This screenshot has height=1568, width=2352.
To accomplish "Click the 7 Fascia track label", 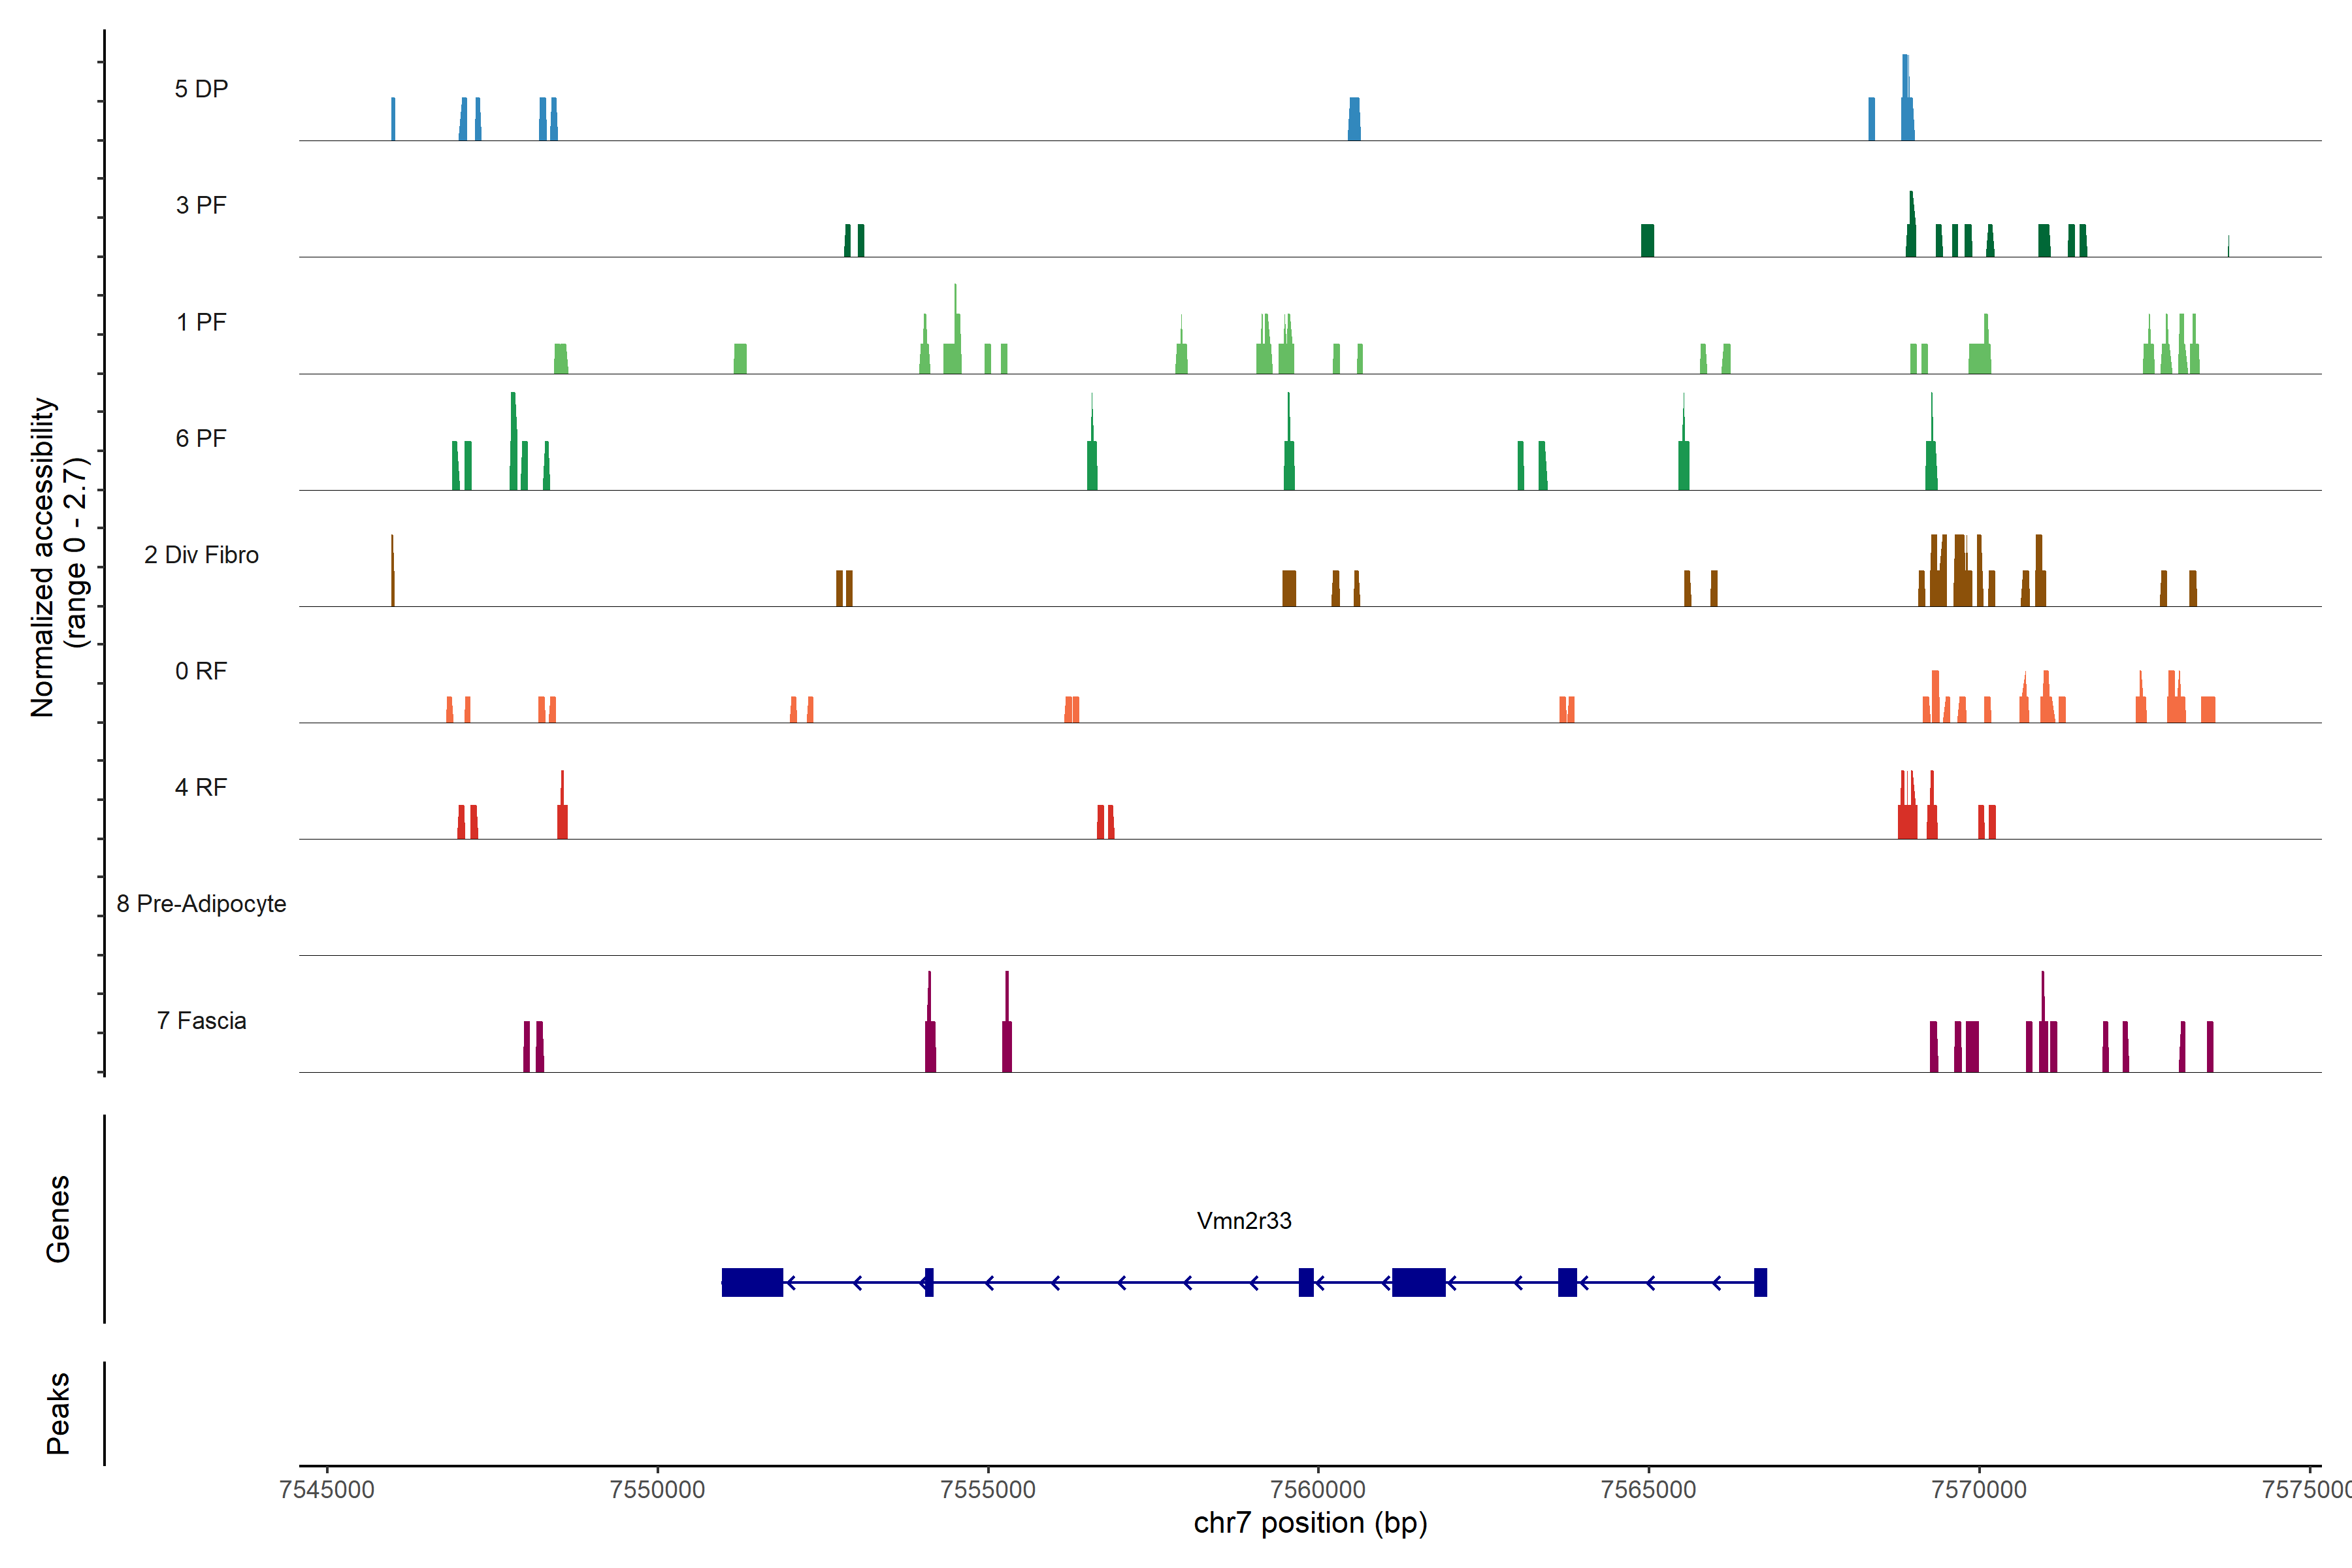I will (201, 1020).
